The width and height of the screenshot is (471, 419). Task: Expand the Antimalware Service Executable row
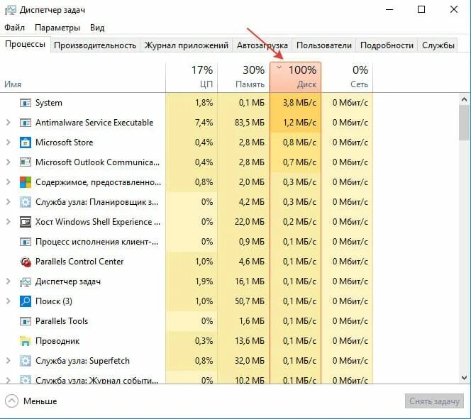[9, 123]
